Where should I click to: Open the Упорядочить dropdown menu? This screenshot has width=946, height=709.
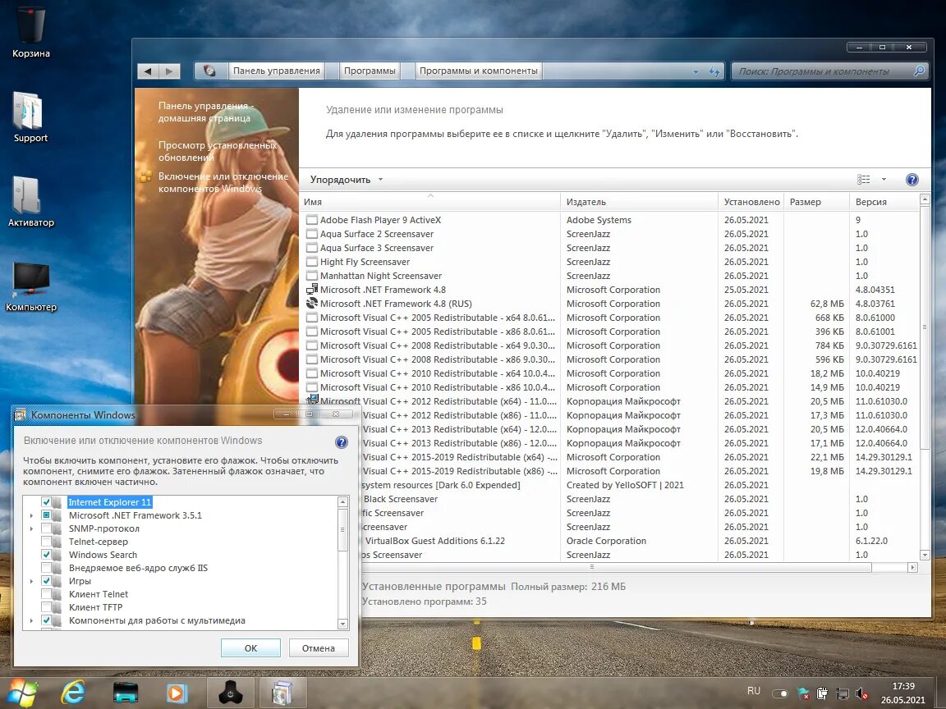(x=347, y=180)
